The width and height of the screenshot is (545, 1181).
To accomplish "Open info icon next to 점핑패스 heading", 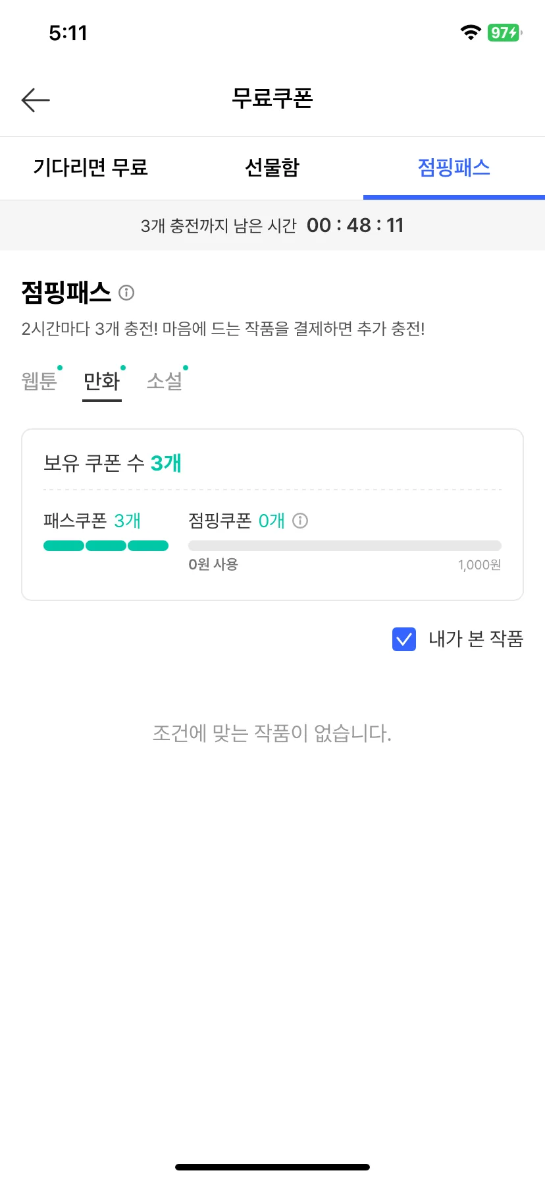I will tap(126, 293).
